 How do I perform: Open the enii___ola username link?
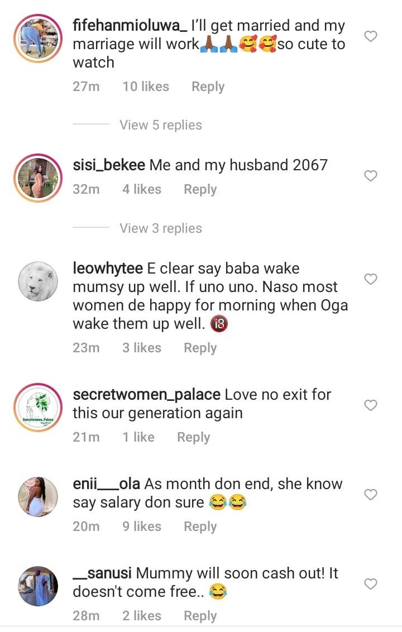[107, 484]
